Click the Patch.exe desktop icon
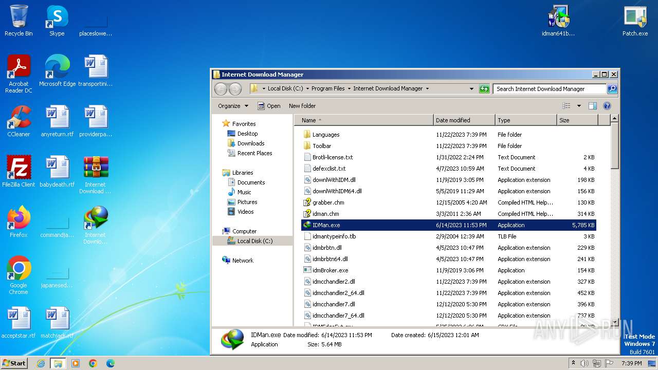 click(x=635, y=21)
